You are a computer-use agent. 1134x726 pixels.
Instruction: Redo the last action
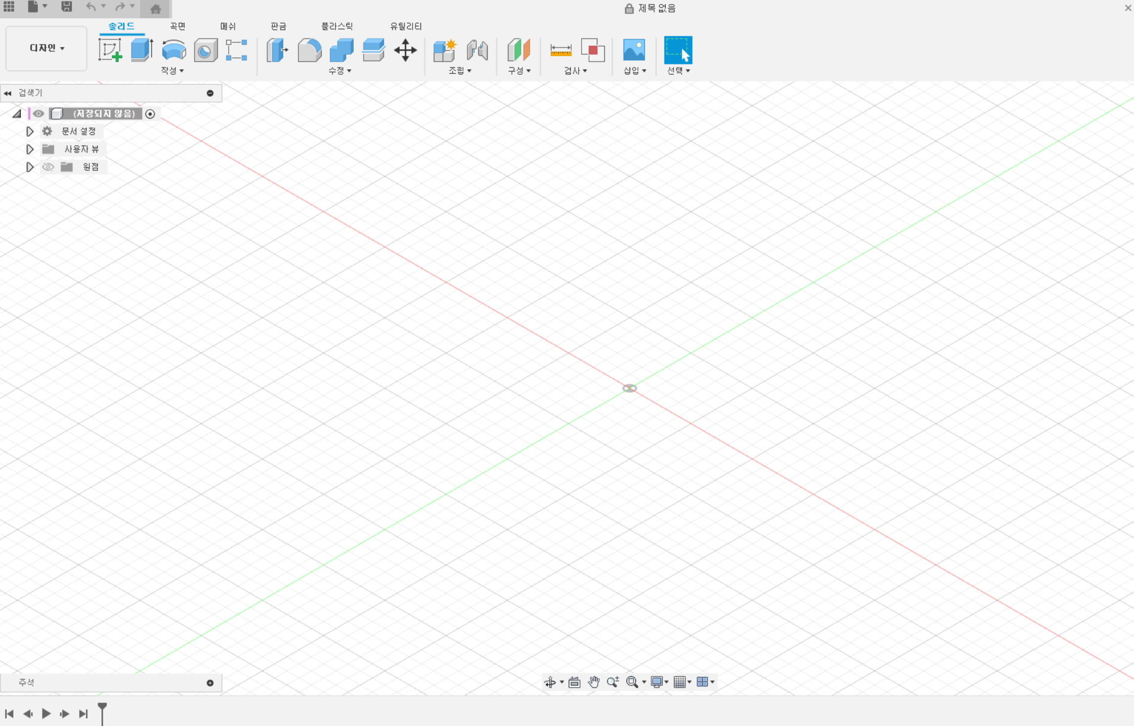point(120,7)
